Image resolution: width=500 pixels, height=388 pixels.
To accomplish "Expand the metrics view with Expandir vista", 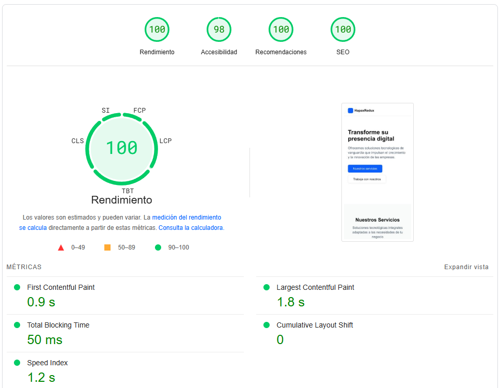I will 466,267.
